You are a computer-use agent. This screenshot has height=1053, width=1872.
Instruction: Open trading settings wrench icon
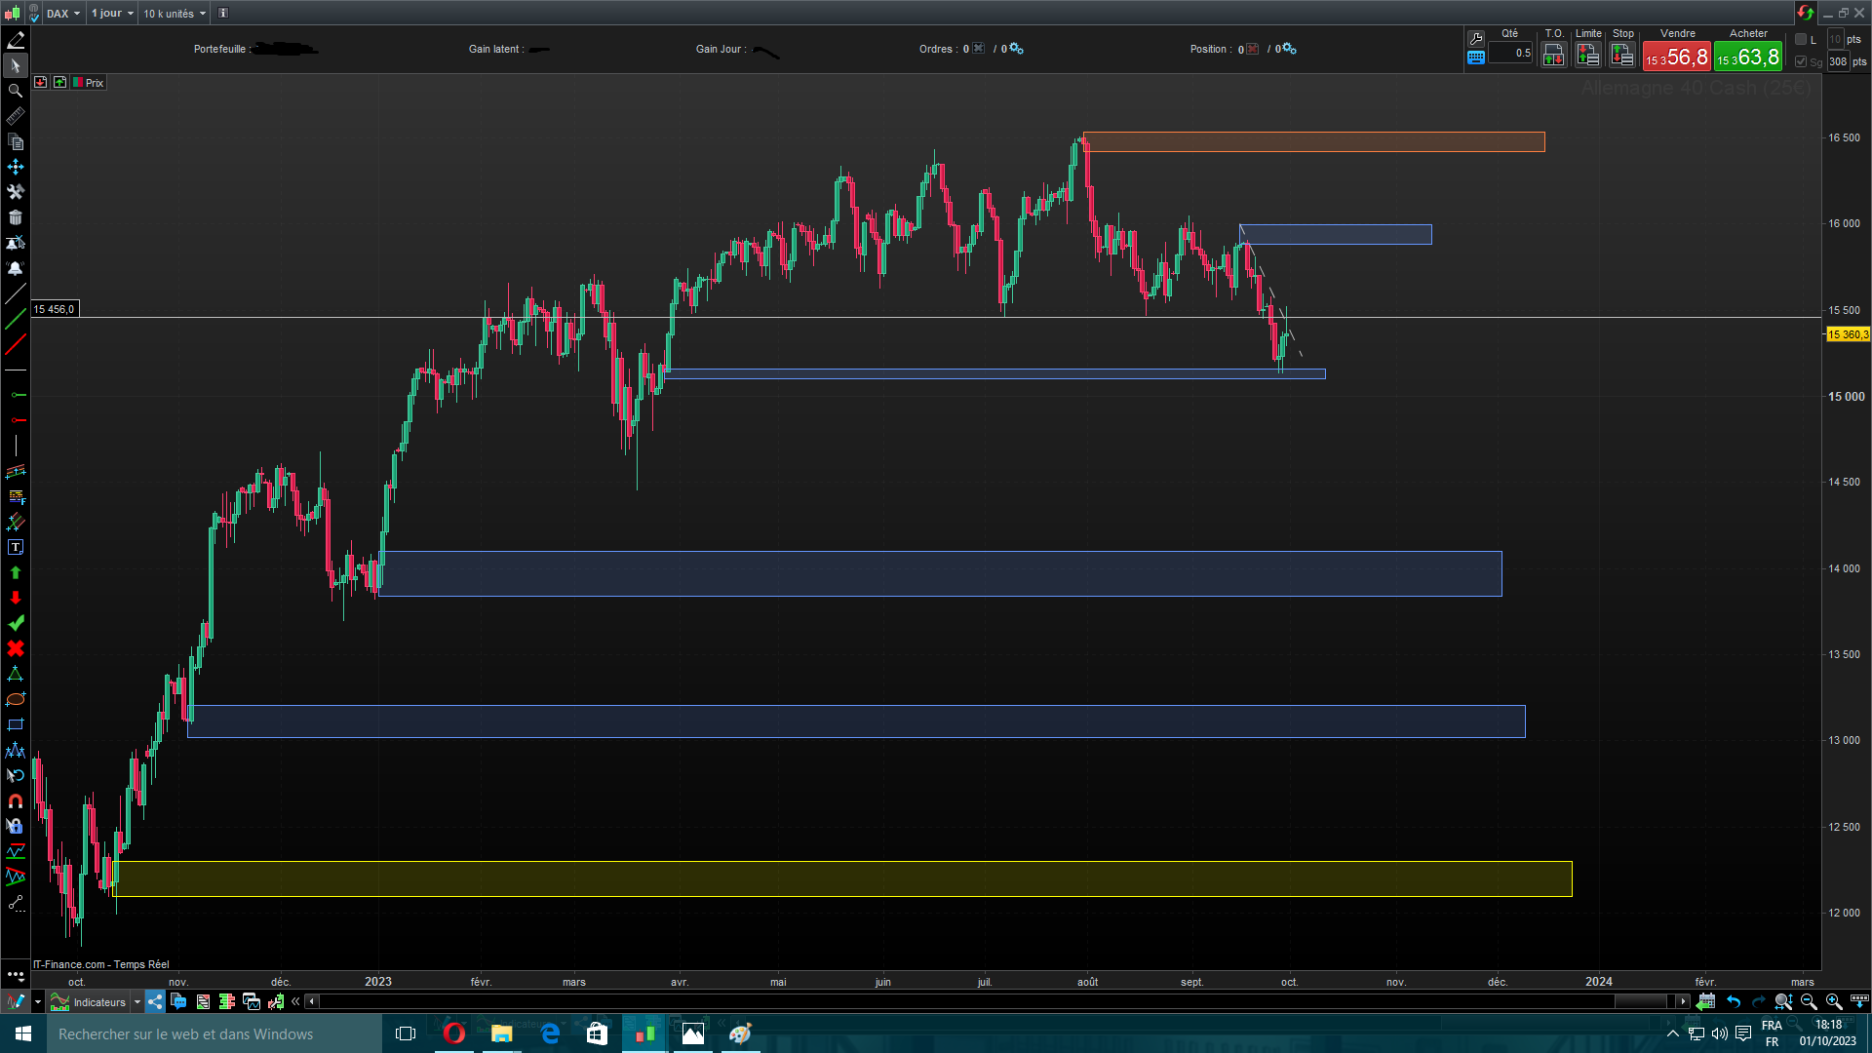[x=1476, y=39]
